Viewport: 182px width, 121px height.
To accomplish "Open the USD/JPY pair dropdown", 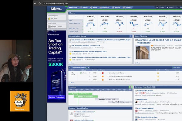I will pyautogui.click(x=119, y=17).
